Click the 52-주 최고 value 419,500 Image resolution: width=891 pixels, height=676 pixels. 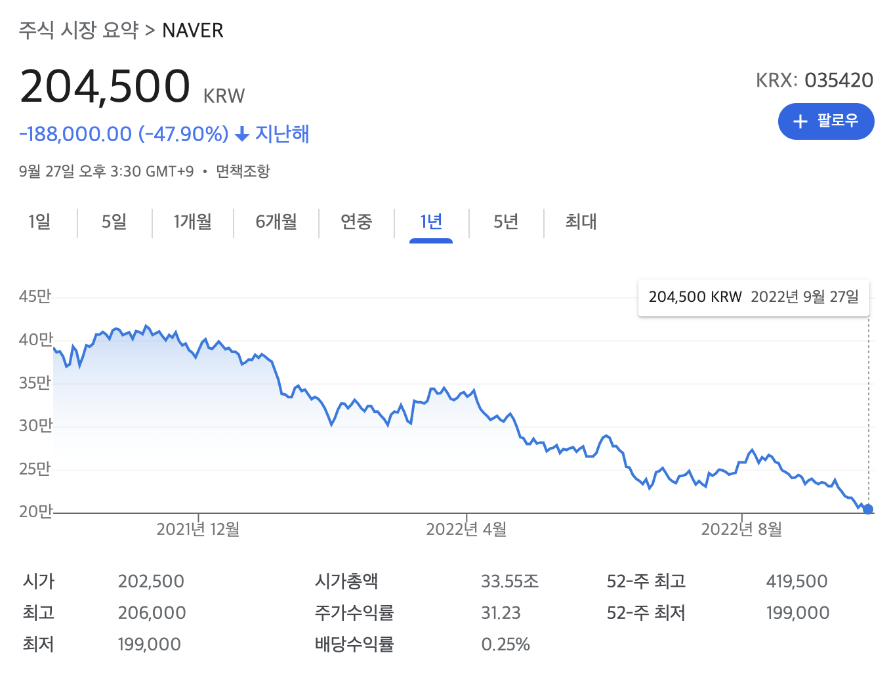797,581
